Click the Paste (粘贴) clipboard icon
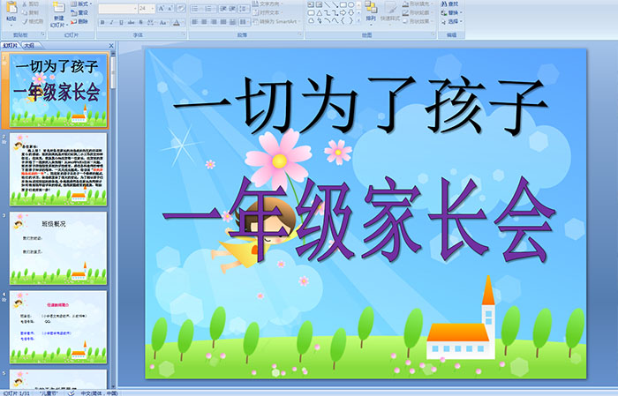 click(11, 7)
